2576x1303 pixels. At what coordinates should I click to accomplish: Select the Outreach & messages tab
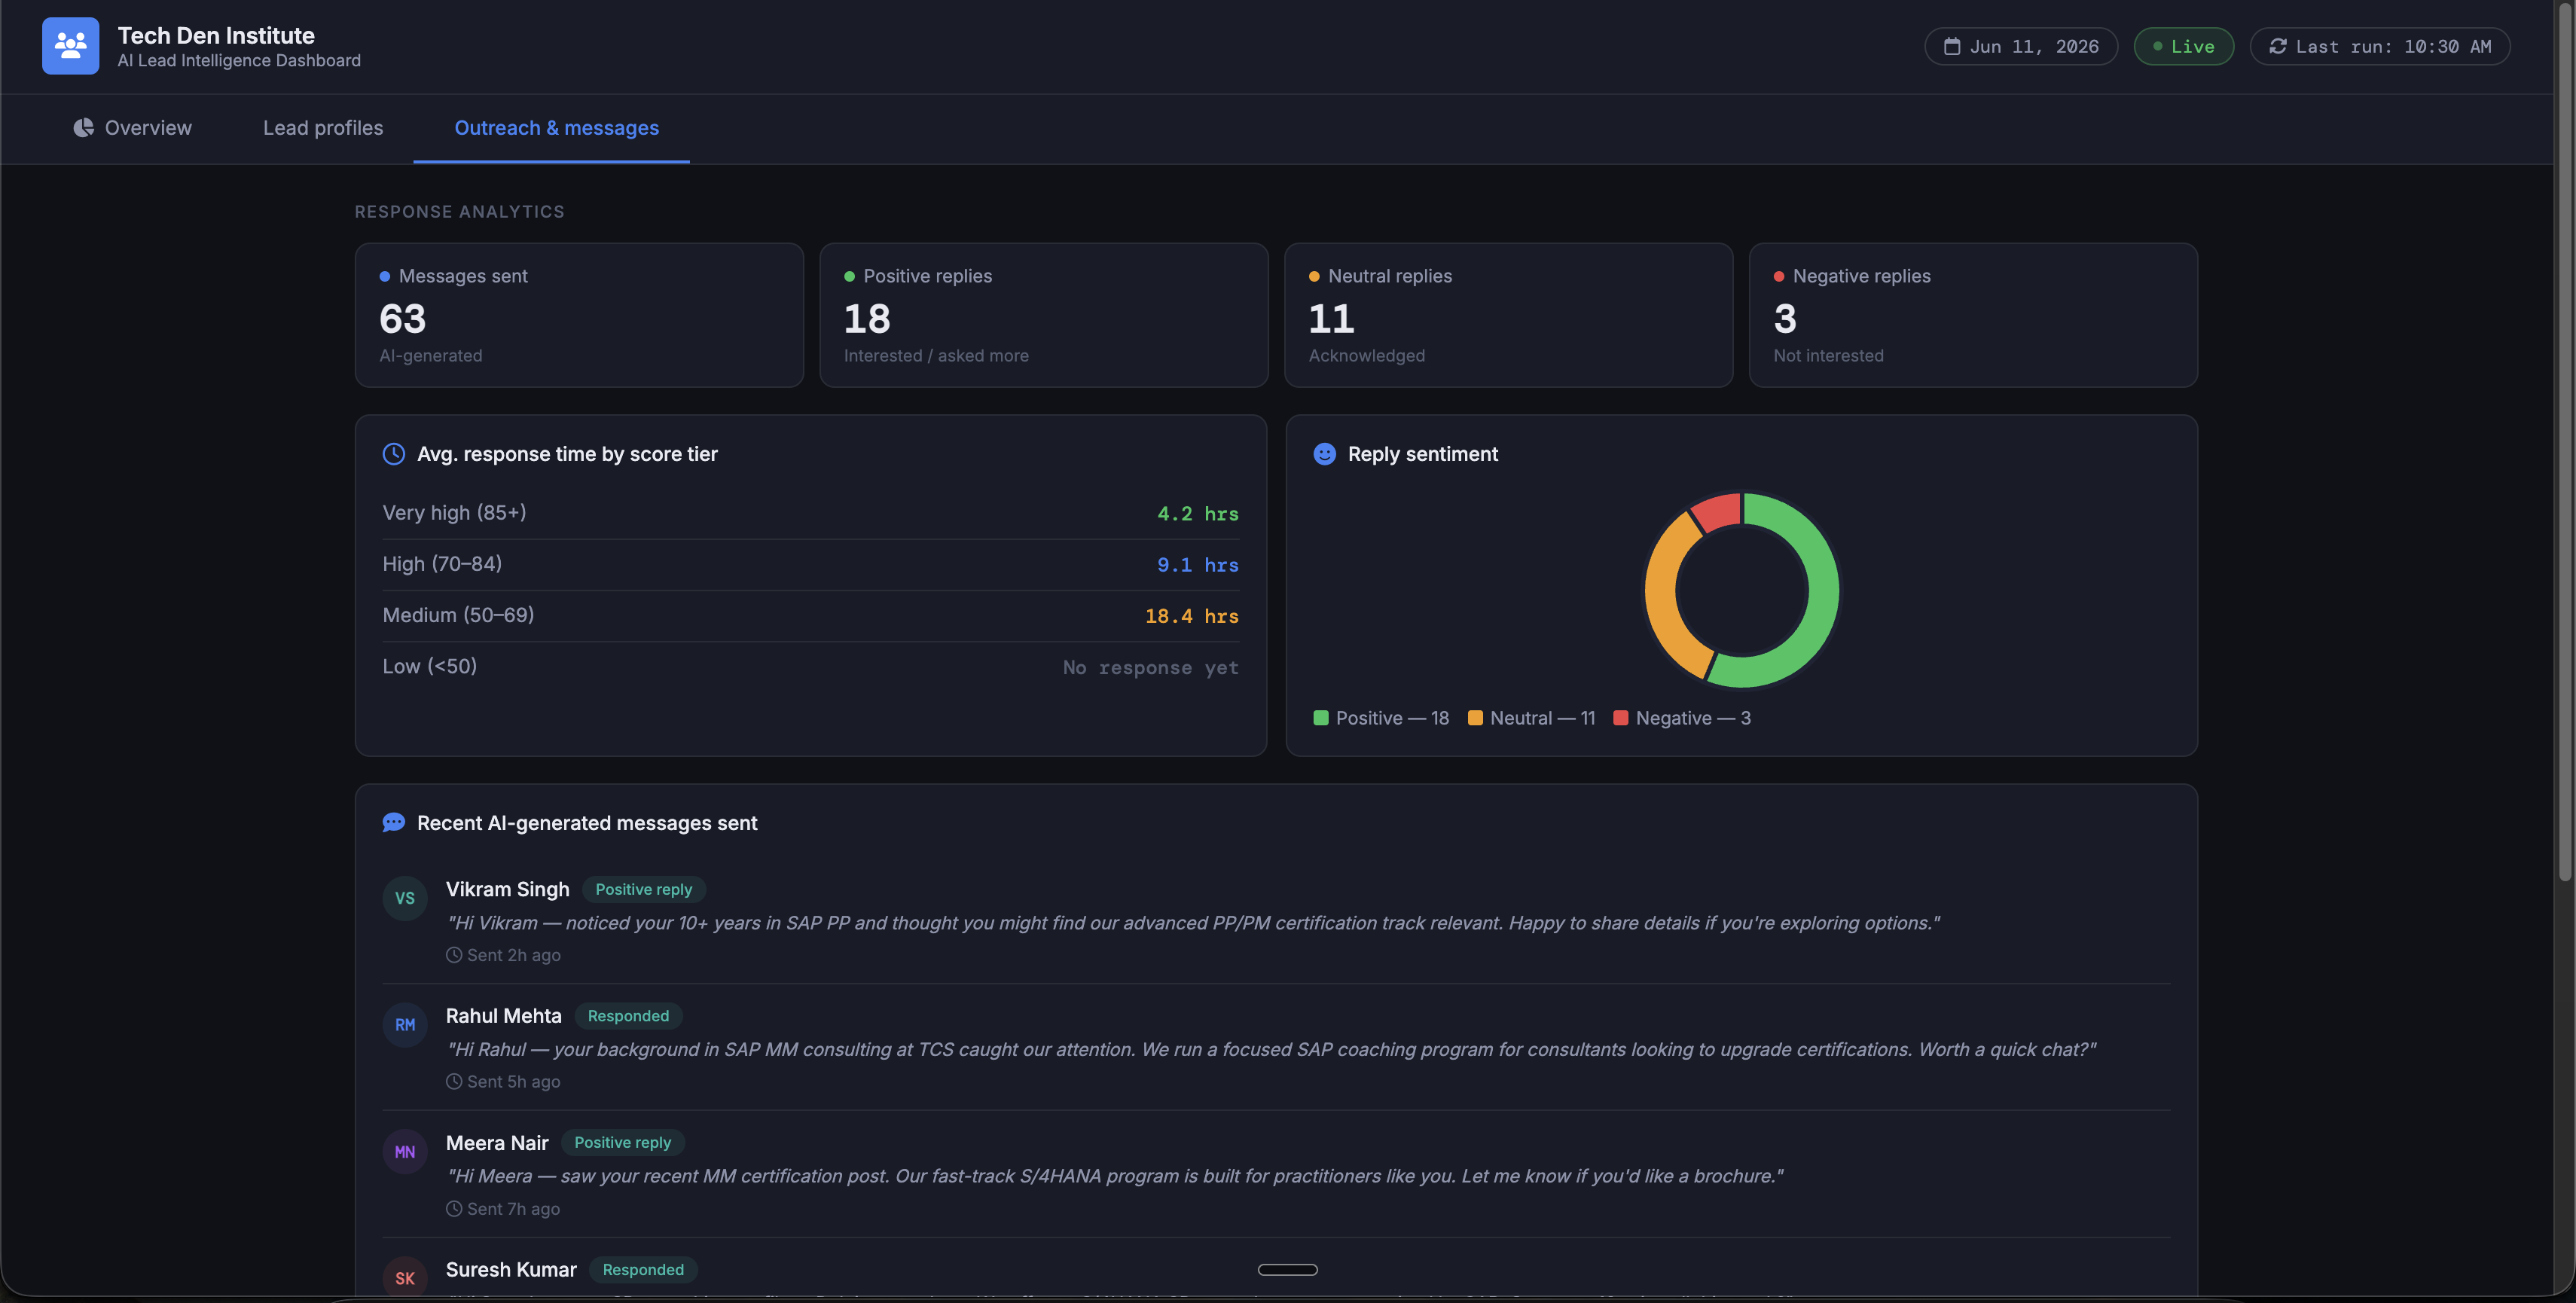click(x=556, y=128)
